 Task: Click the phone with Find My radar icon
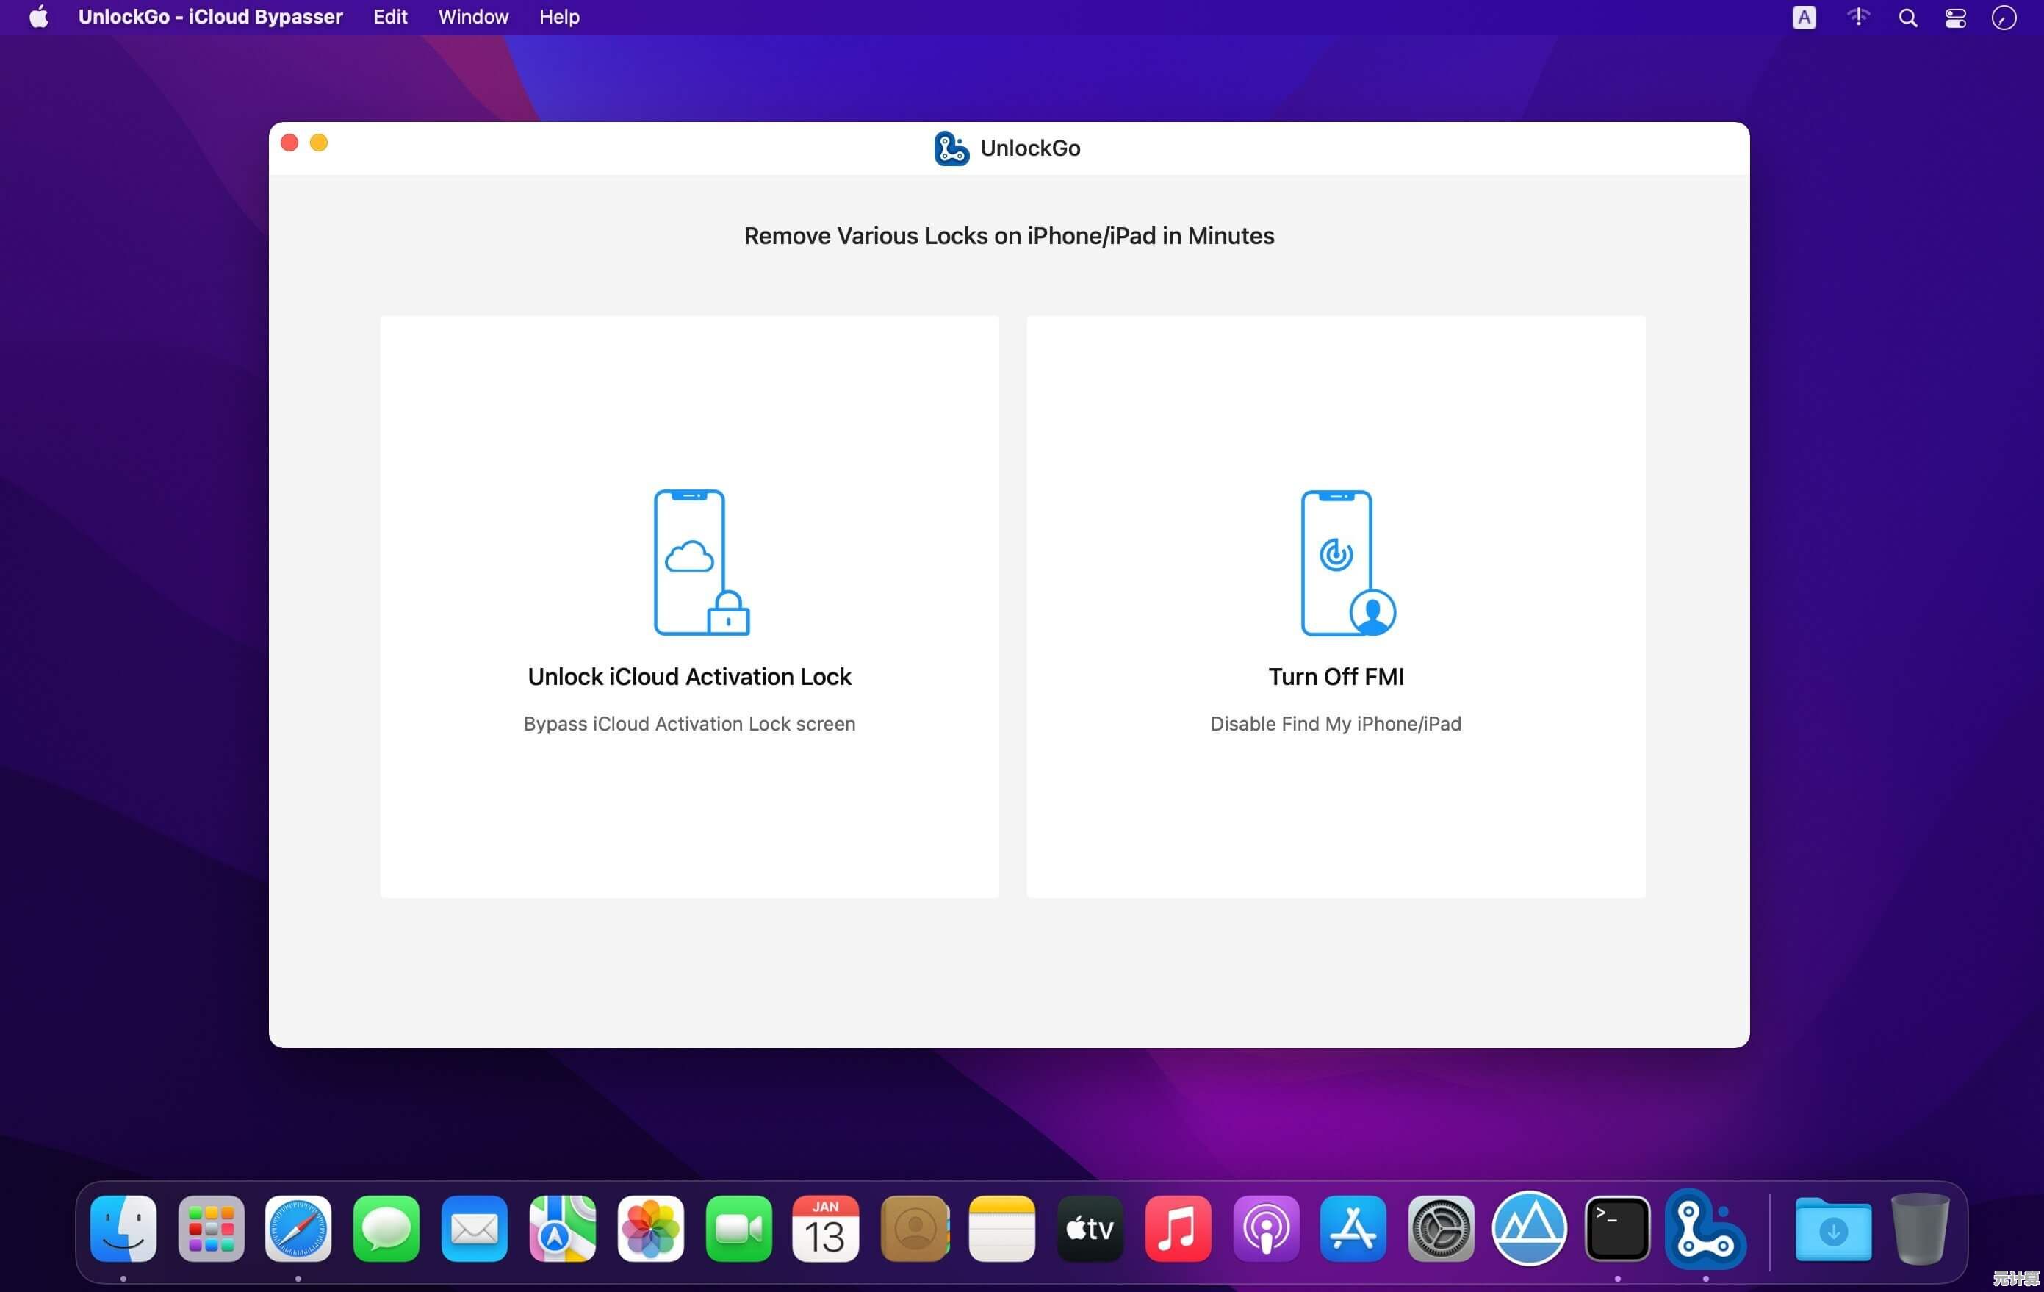pyautogui.click(x=1348, y=563)
